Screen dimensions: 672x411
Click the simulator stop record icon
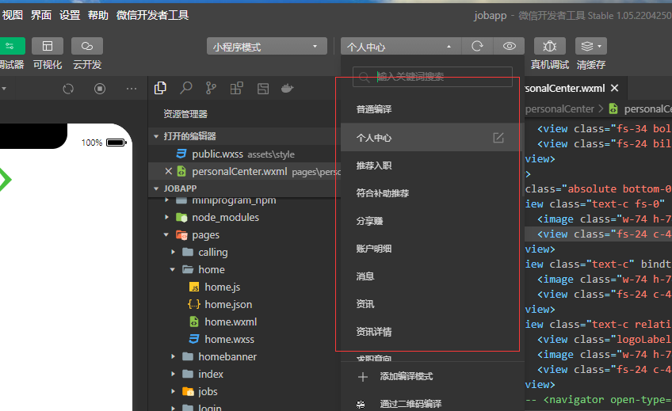(100, 89)
